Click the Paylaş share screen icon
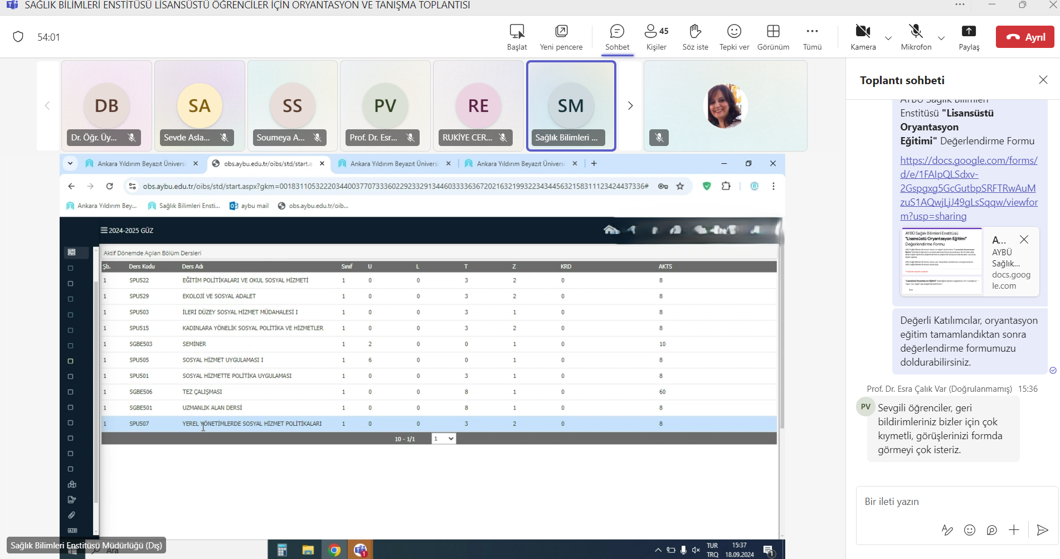Screen dimensions: 1060x559 pos(969,31)
